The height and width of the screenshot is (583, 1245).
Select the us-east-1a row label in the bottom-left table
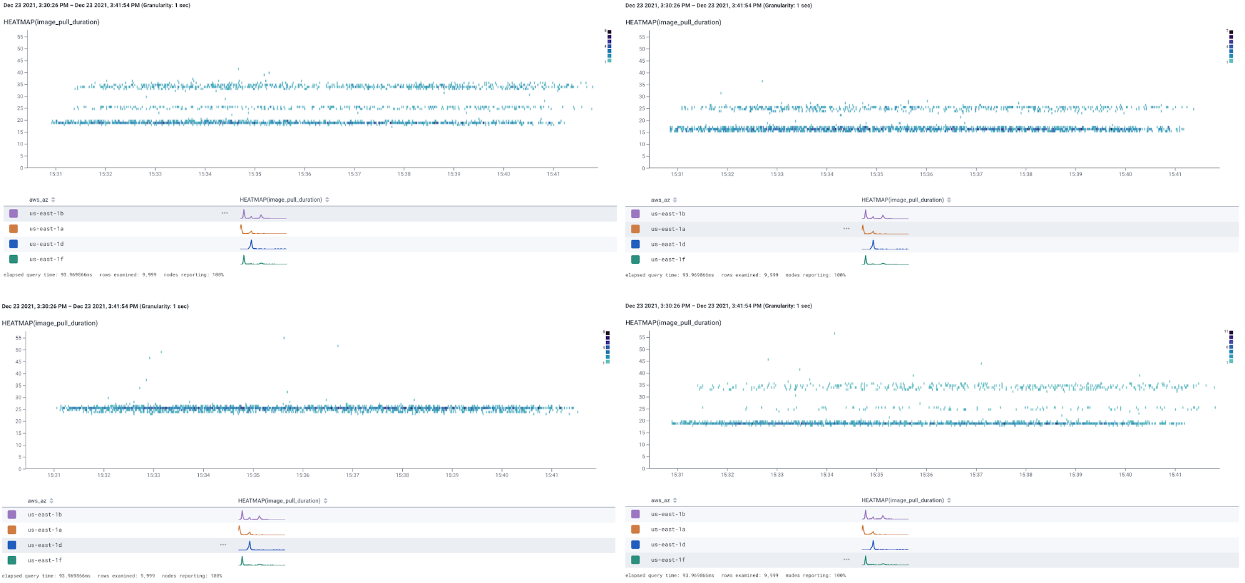click(44, 530)
